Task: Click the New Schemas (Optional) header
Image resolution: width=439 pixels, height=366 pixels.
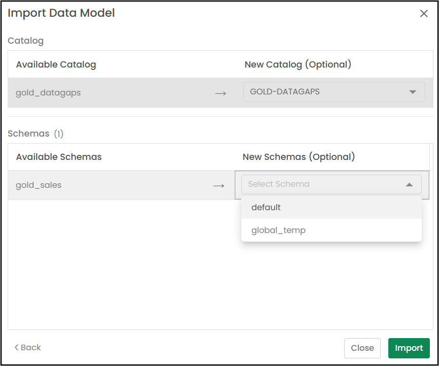Action: pyautogui.click(x=299, y=157)
